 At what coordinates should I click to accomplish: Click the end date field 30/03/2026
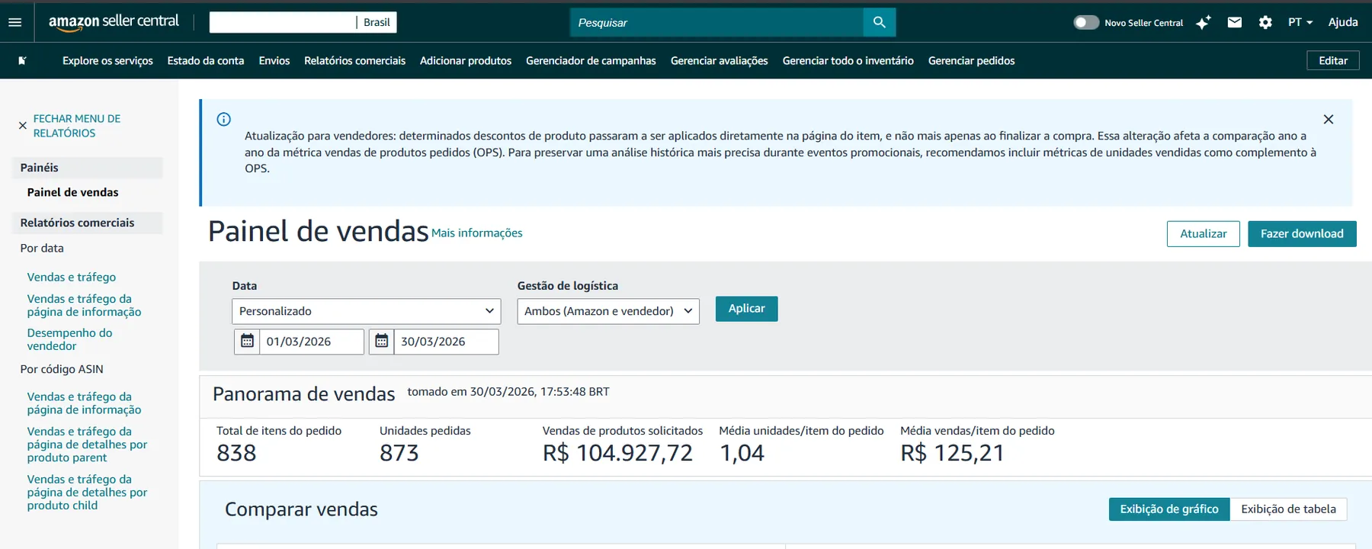(x=447, y=342)
